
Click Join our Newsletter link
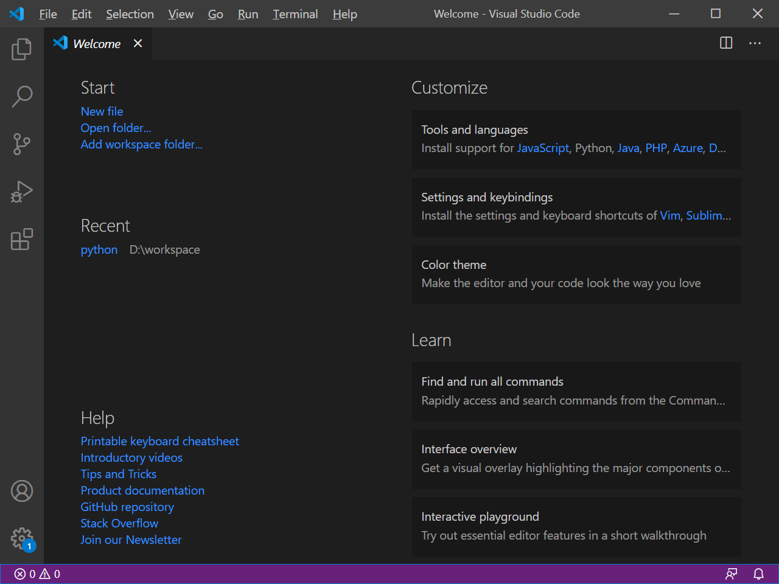pyautogui.click(x=131, y=540)
